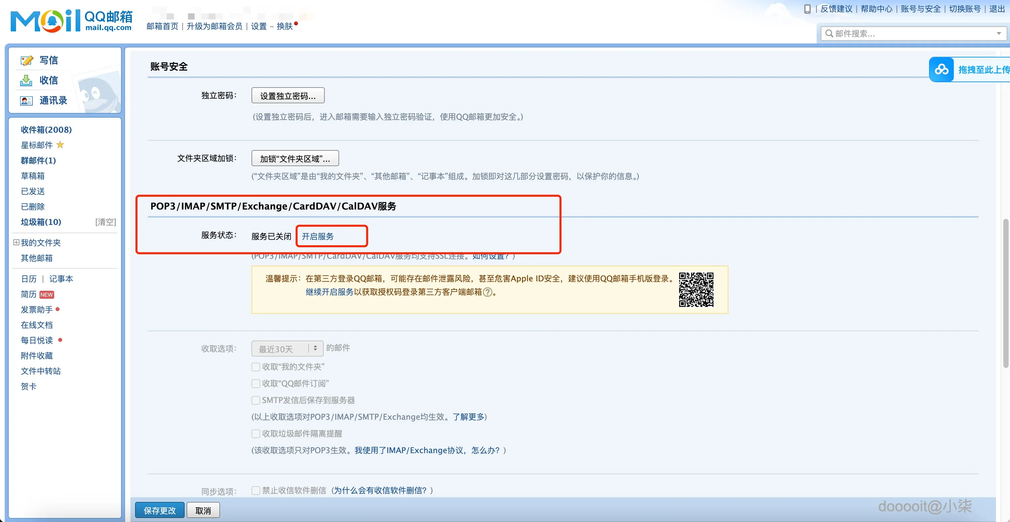Open the 设置 settings menu
The image size is (1010, 522).
click(x=259, y=26)
